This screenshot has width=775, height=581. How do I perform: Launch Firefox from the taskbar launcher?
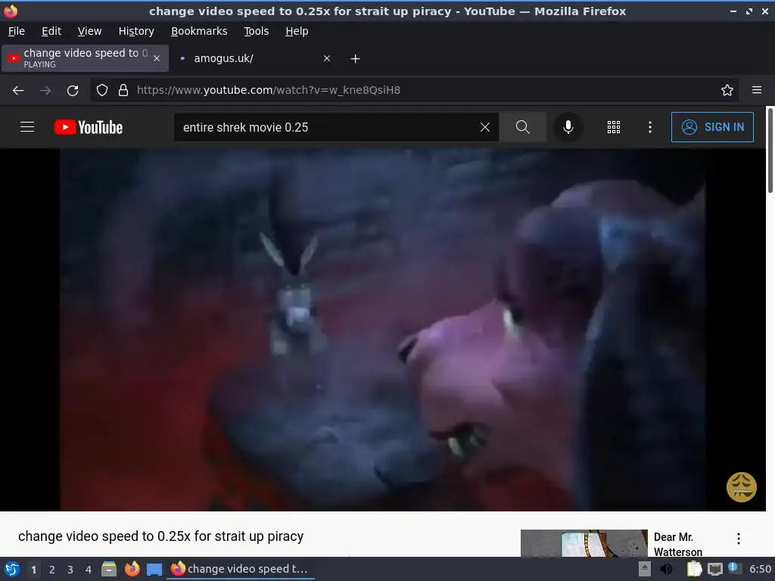click(132, 569)
